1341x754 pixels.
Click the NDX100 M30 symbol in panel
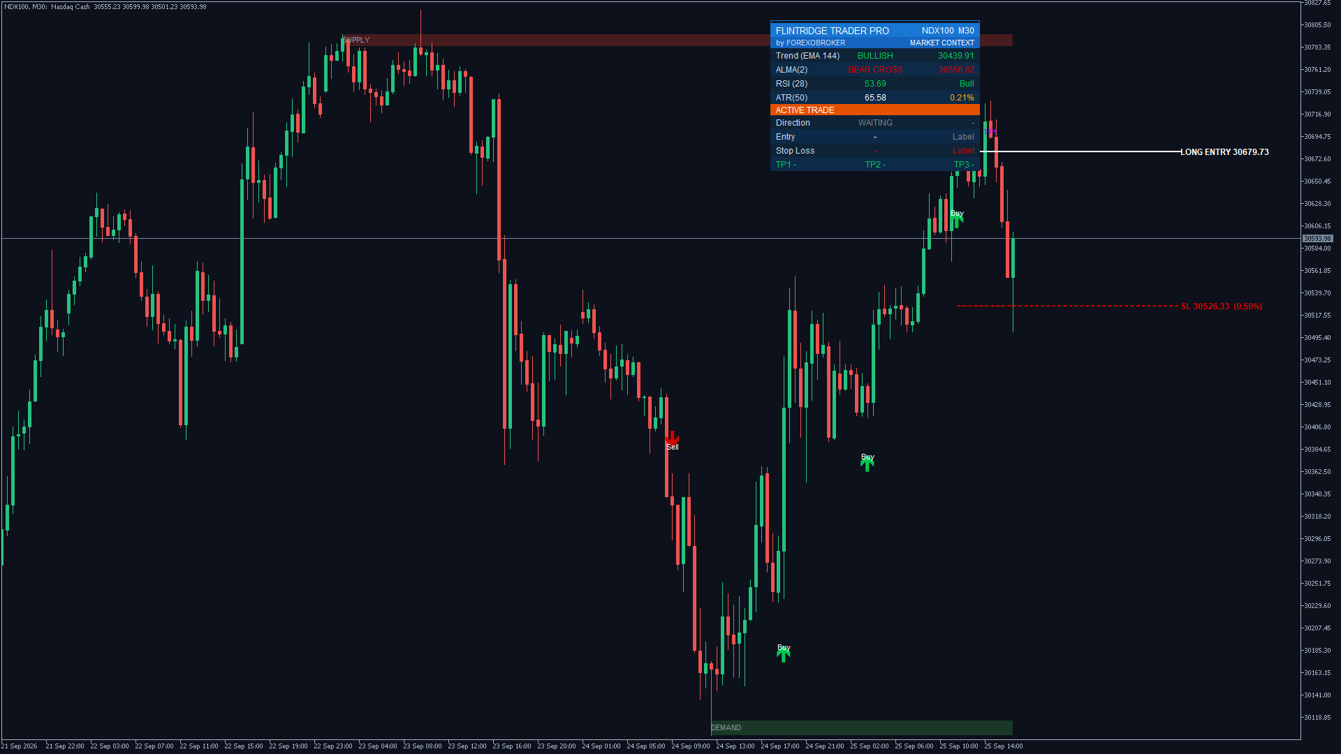pos(947,31)
